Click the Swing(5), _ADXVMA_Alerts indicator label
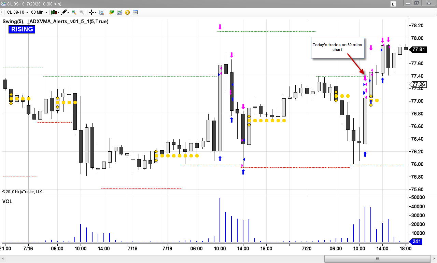 [x=55, y=21]
